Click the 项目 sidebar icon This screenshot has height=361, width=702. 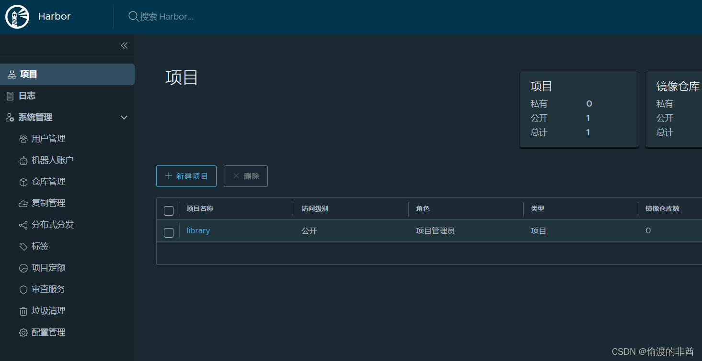tap(12, 75)
